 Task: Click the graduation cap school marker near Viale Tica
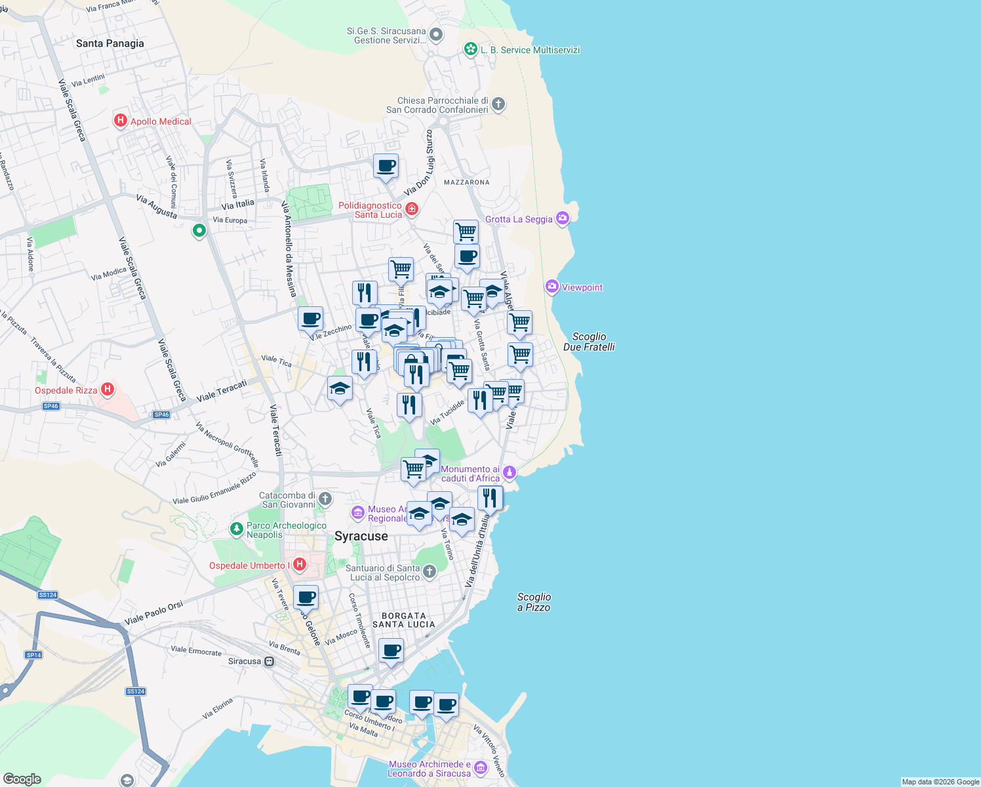pos(340,388)
